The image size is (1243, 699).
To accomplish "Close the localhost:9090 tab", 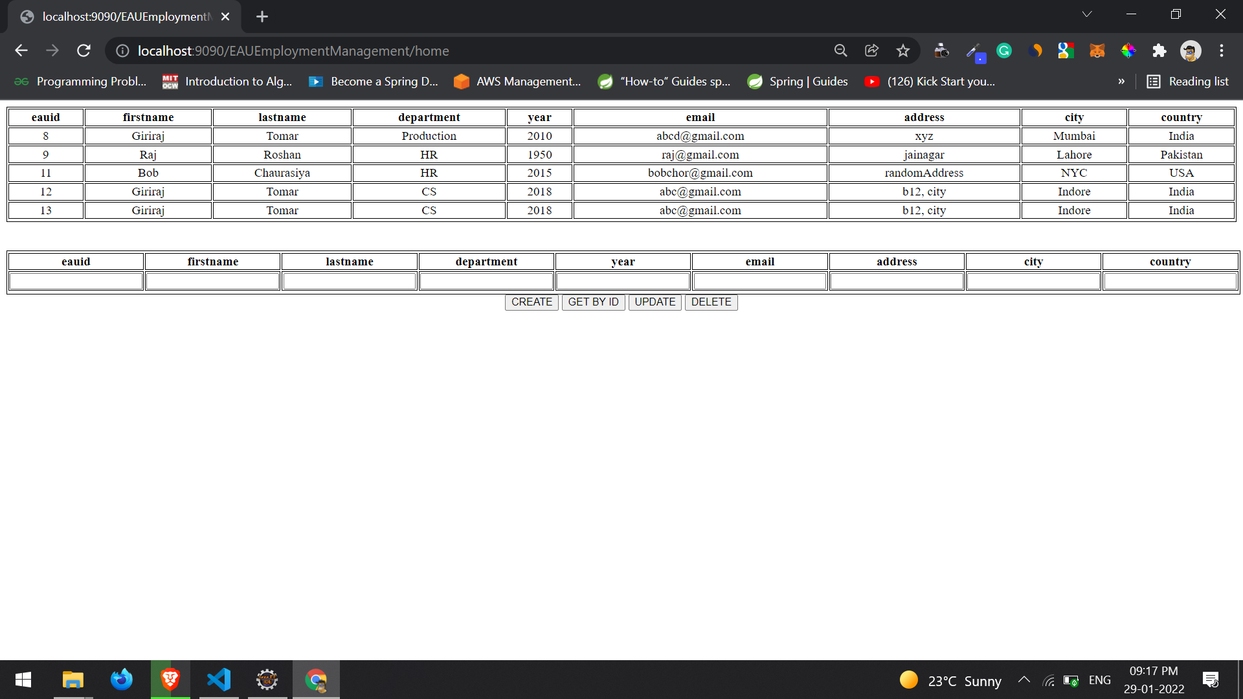I will click(225, 17).
